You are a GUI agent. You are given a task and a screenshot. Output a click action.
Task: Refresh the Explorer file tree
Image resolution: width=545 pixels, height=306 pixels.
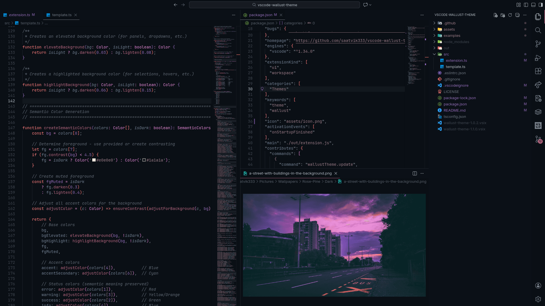coord(510,15)
